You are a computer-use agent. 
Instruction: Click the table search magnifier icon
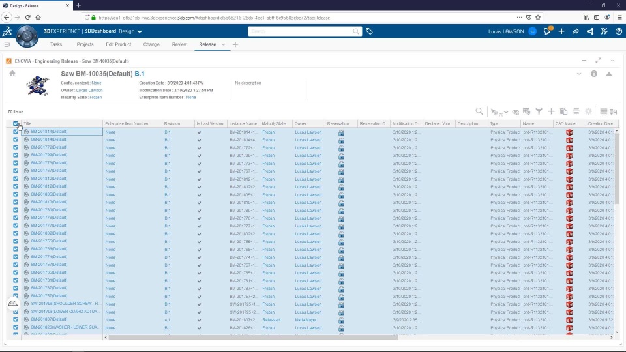[x=479, y=111]
